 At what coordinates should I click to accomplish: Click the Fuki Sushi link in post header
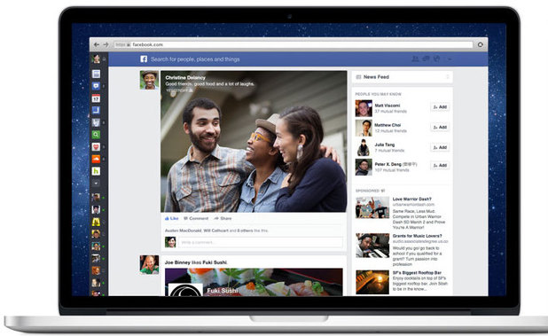[x=214, y=262]
